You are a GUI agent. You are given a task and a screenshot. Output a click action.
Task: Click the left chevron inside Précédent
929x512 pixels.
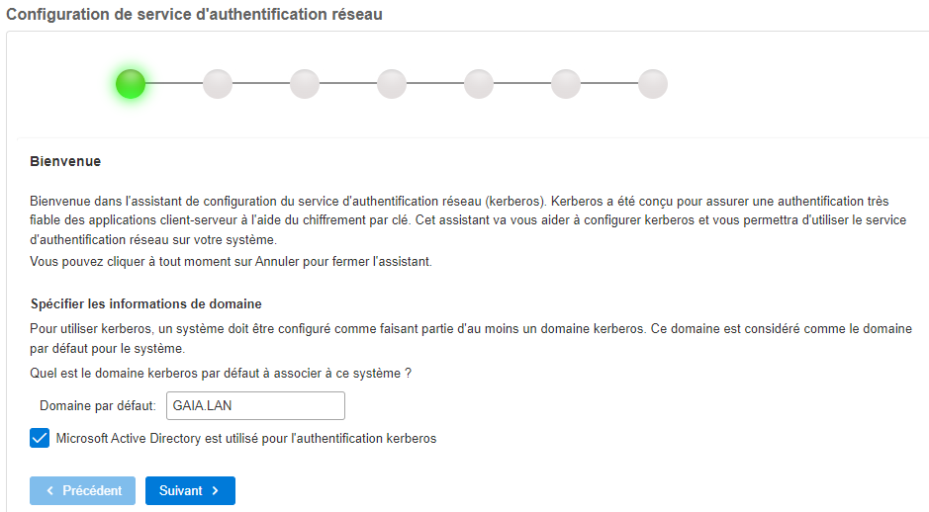[50, 490]
